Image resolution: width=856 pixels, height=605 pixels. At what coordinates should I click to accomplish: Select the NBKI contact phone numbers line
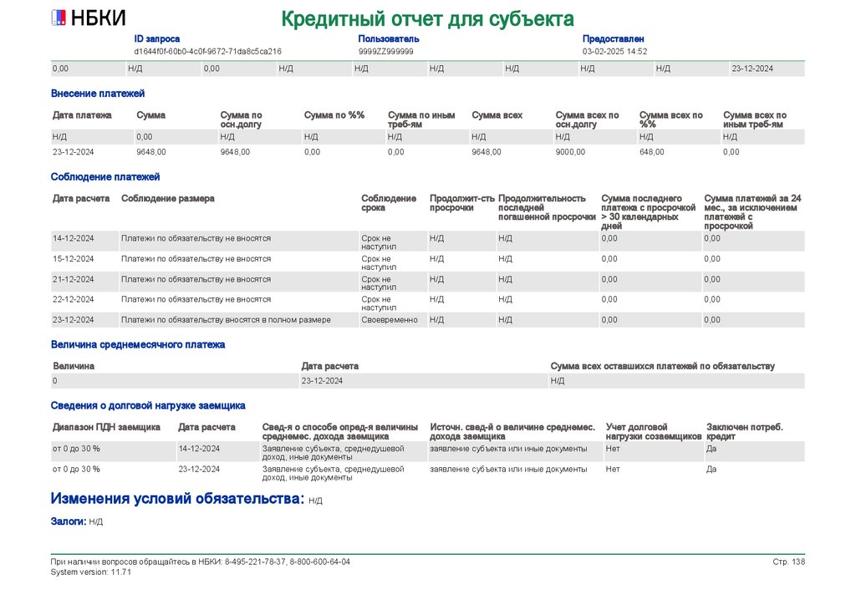coord(201,562)
